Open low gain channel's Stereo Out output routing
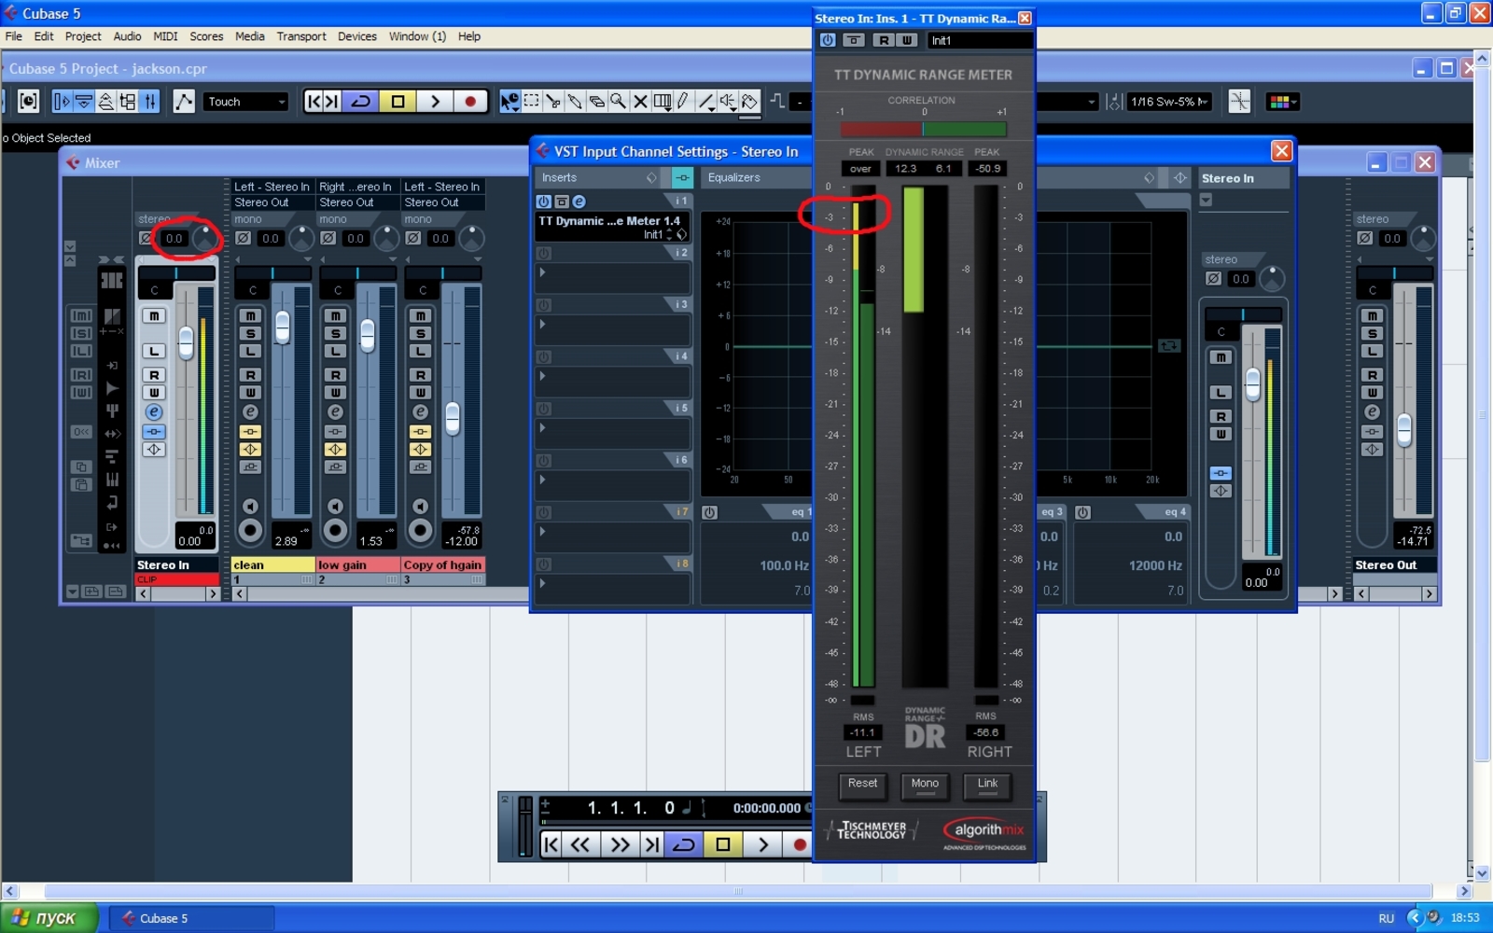Screen dimensions: 1493x933 pyautogui.click(x=357, y=202)
